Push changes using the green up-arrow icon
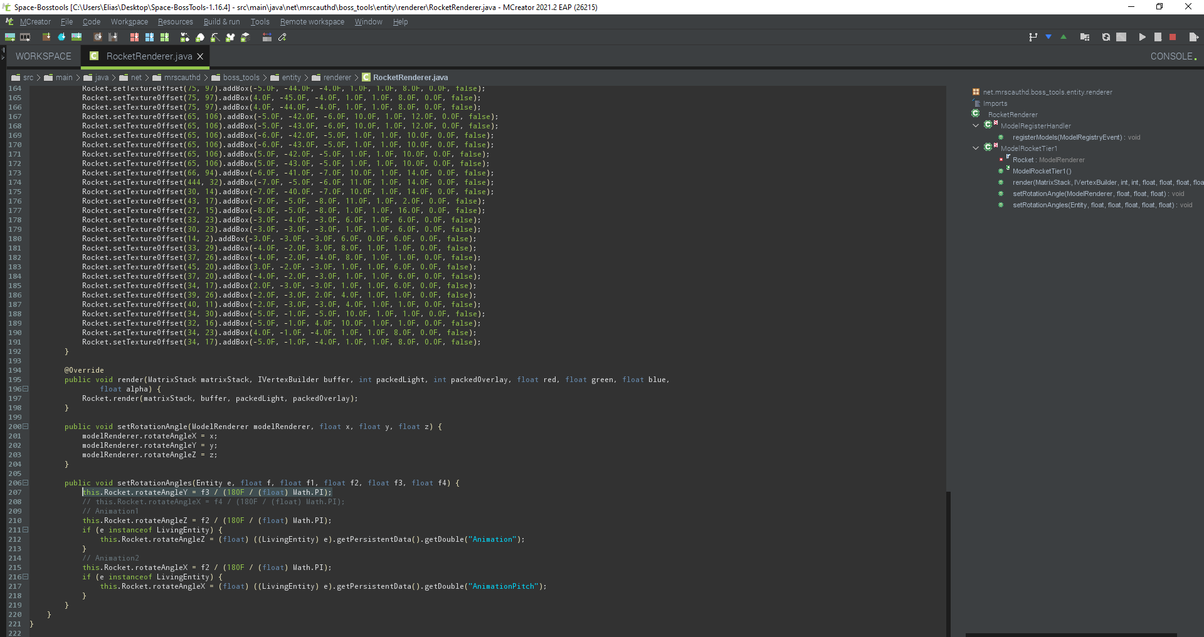Screen dimensions: 1204x637 click(x=1064, y=37)
